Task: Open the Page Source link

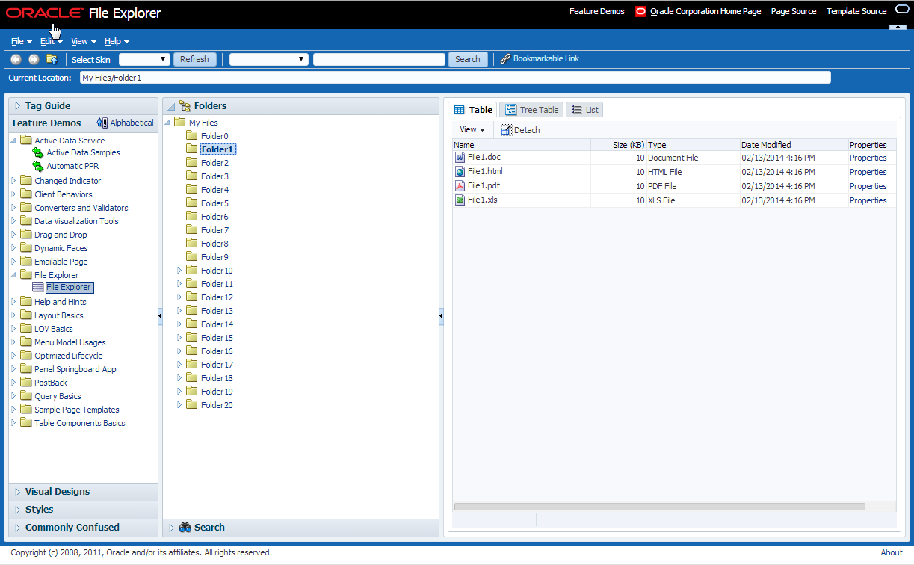Action: [x=794, y=11]
